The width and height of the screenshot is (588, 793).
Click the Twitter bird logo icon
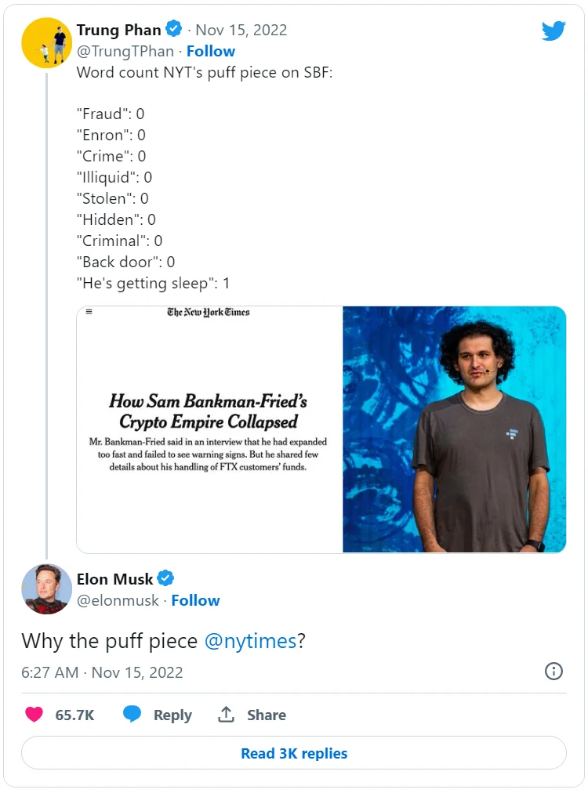click(554, 31)
